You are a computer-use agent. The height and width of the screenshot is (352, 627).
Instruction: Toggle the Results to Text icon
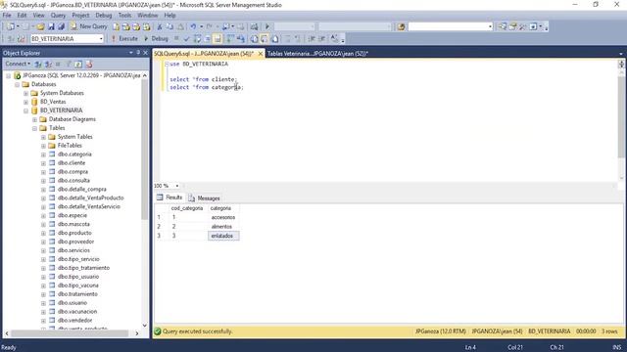click(x=255, y=39)
